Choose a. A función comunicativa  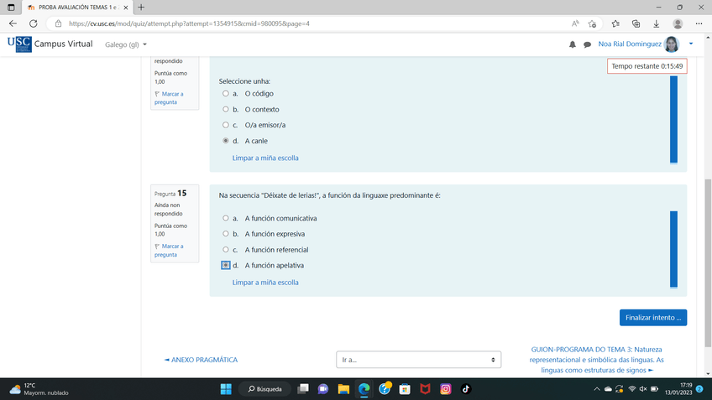[x=226, y=218]
